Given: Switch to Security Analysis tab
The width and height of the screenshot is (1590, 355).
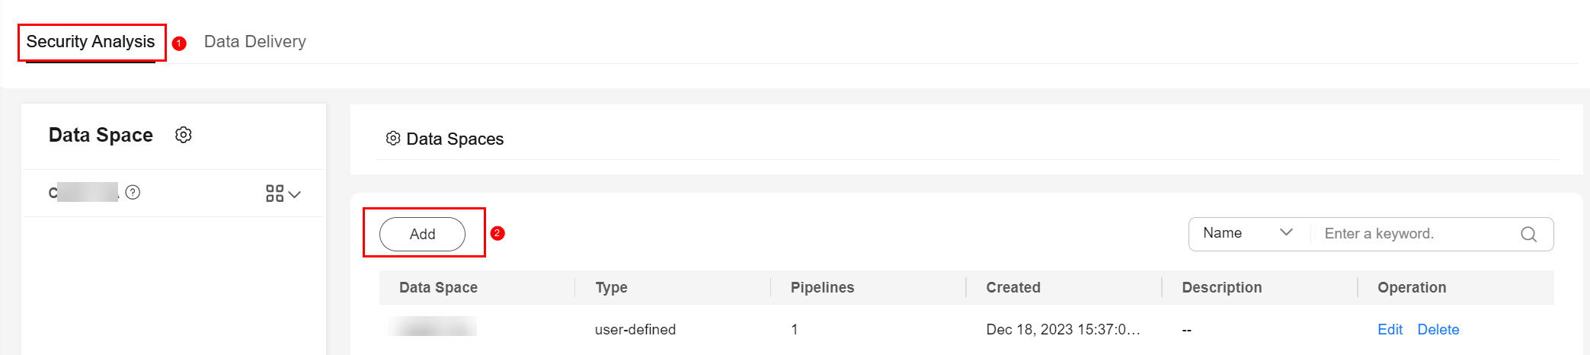Looking at the screenshot, I should tap(91, 42).
